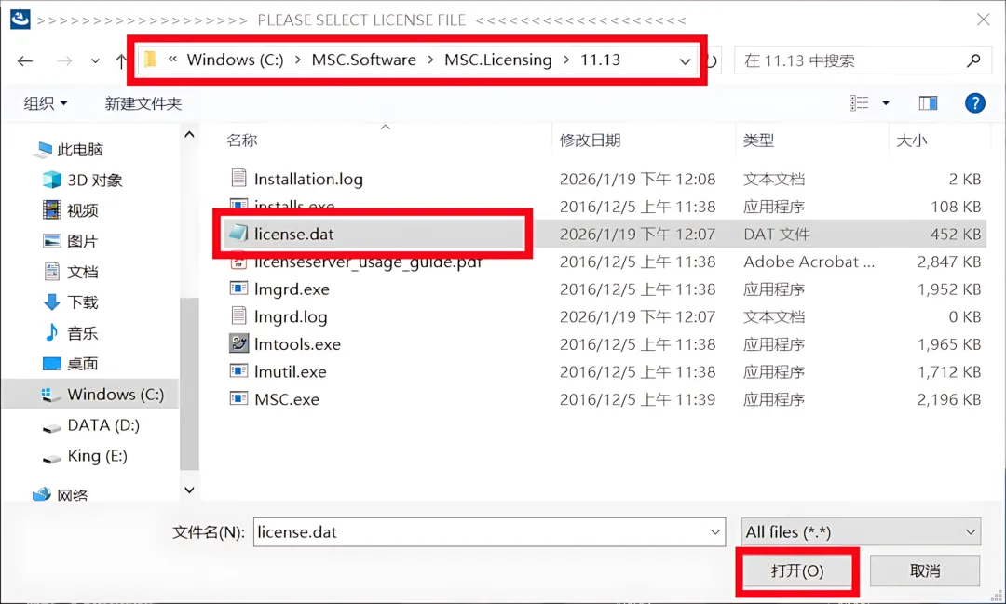Viewport: 1006px width, 604px height.
Task: Change the view layout icon
Action: 859,102
